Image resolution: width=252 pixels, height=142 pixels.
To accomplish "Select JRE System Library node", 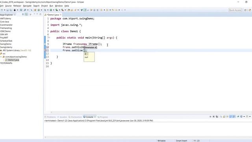I will (16, 50).
